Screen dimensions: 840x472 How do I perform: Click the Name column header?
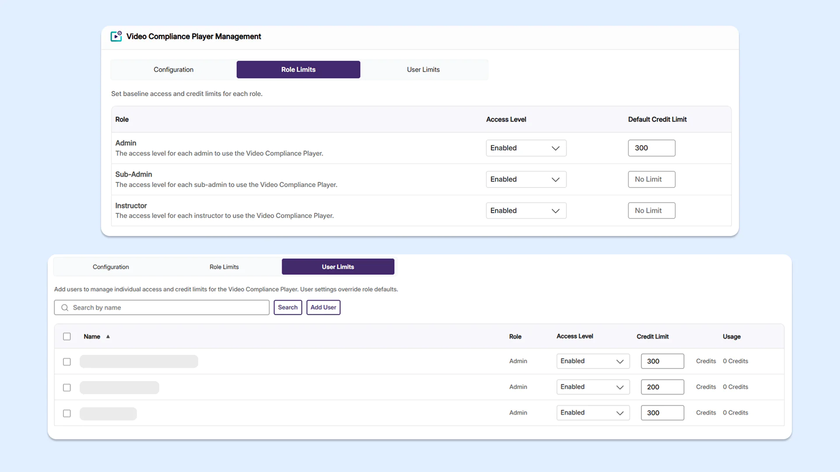(92, 337)
